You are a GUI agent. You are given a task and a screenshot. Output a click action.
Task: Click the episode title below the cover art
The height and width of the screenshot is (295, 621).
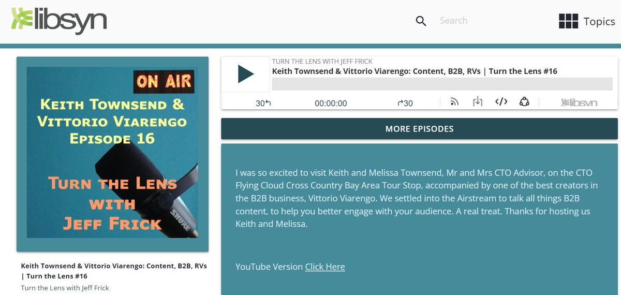coord(114,271)
